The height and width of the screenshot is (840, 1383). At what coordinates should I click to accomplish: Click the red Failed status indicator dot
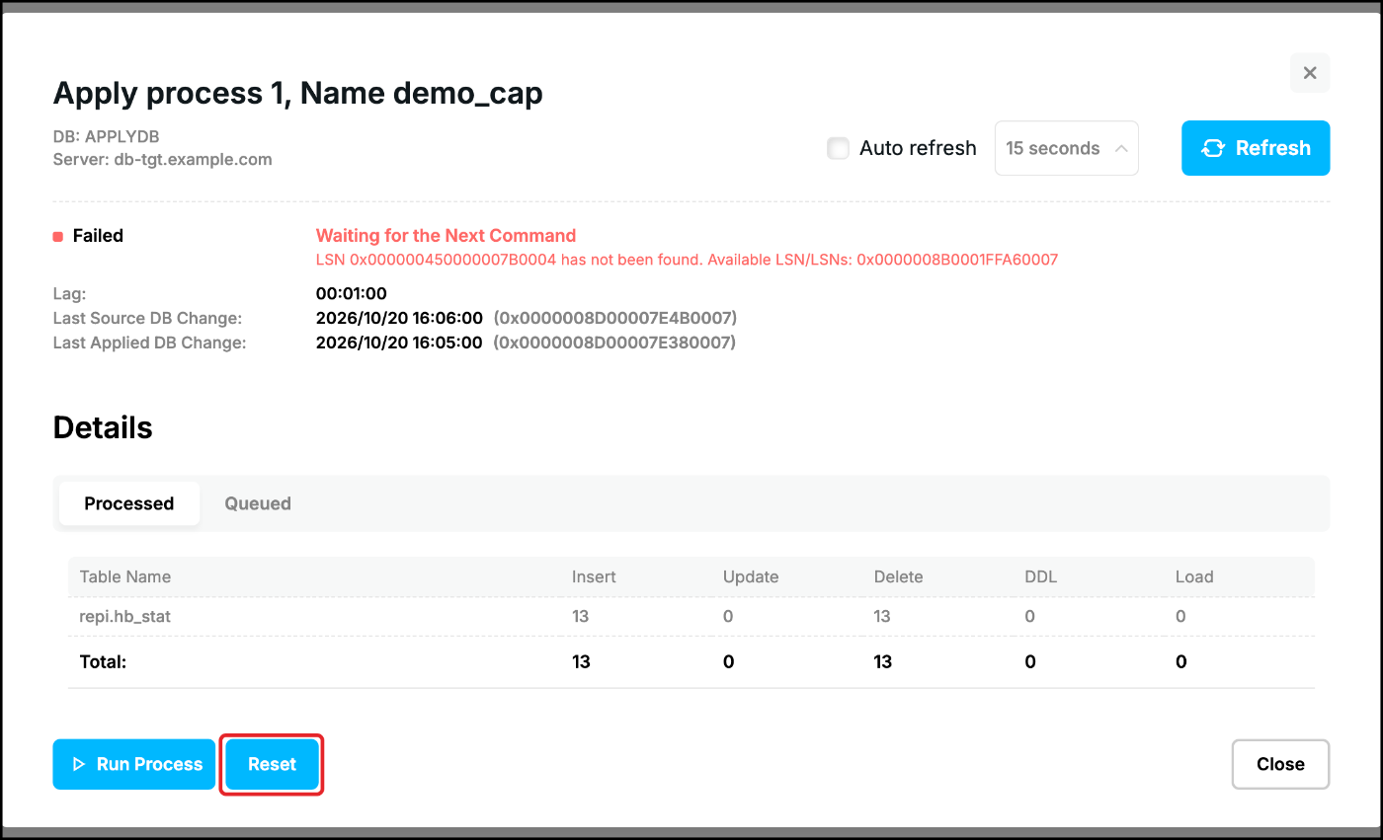click(x=58, y=237)
